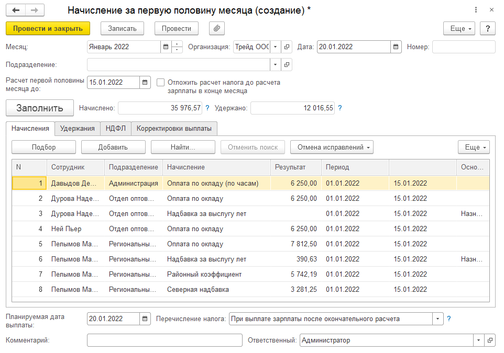
Task: Click the paperclip attachments icon
Action: click(217, 28)
